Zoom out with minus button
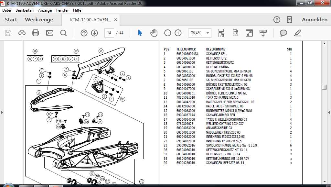The image size is (331, 187). (x=167, y=33)
